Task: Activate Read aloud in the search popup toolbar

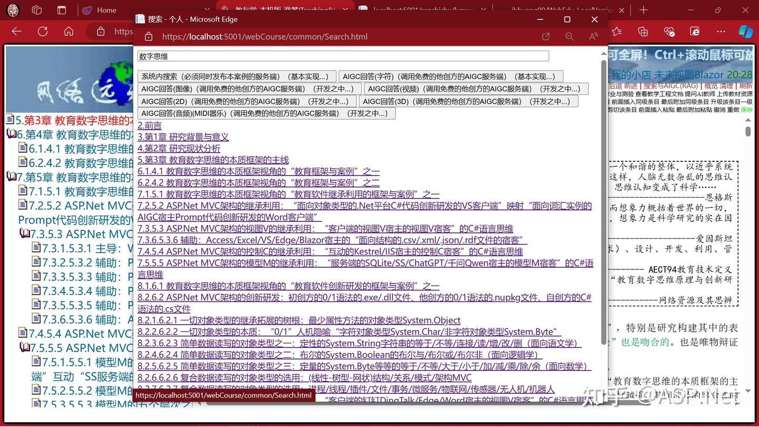Action: (x=592, y=36)
